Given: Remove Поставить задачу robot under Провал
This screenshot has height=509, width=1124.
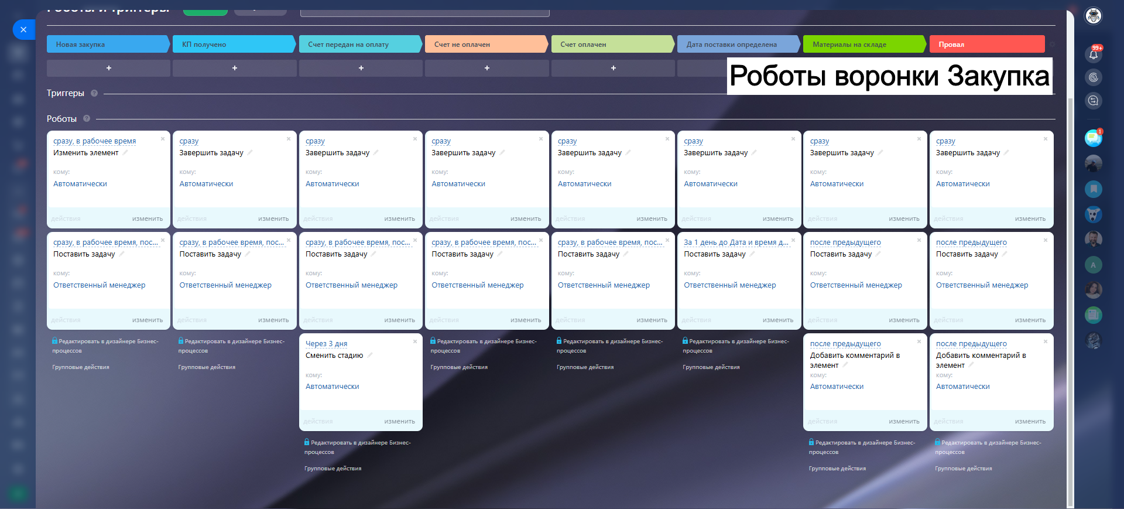Looking at the screenshot, I should coord(1046,240).
